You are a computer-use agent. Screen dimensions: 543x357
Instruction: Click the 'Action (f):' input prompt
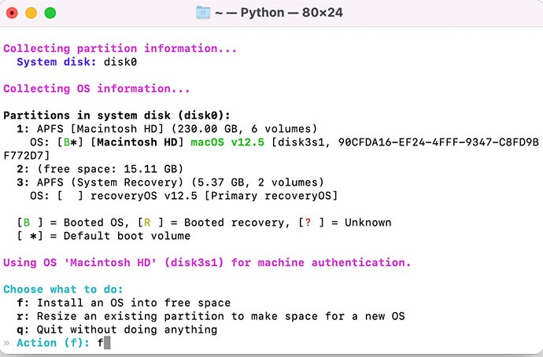pyautogui.click(x=53, y=343)
